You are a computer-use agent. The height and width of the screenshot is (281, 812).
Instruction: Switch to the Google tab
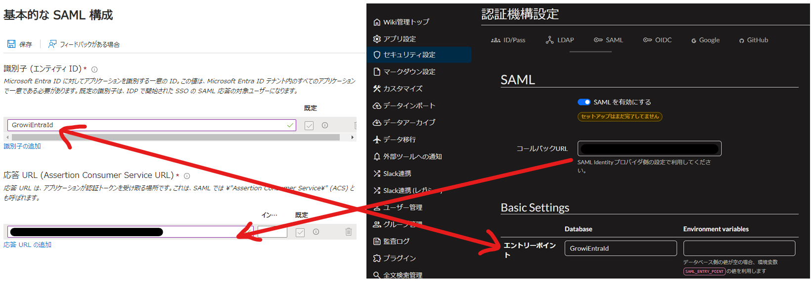pyautogui.click(x=705, y=40)
